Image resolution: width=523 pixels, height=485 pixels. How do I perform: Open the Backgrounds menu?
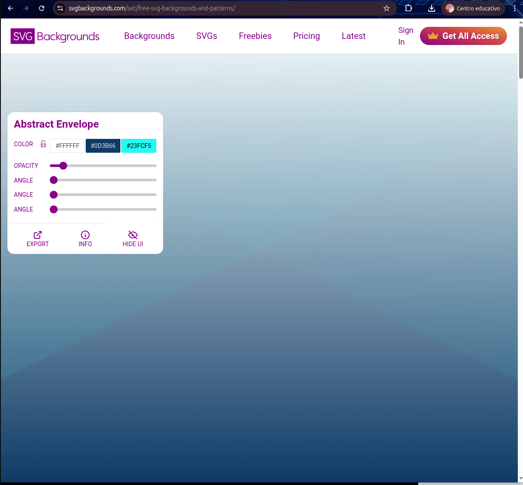point(149,36)
